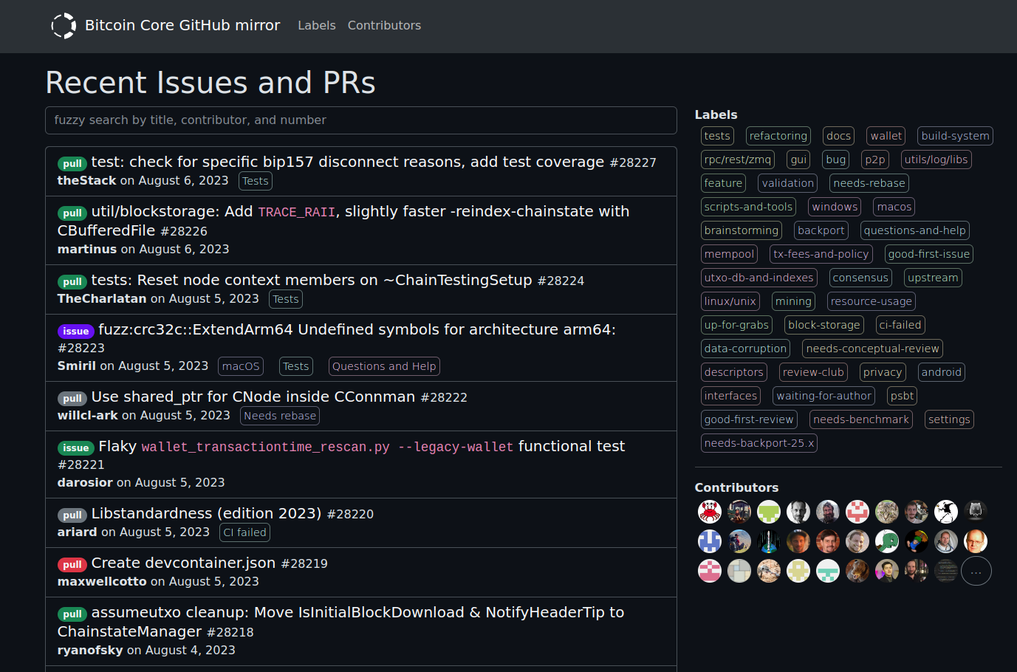Filter by the good-first-issue label
This screenshot has height=672, width=1017.
[928, 253]
